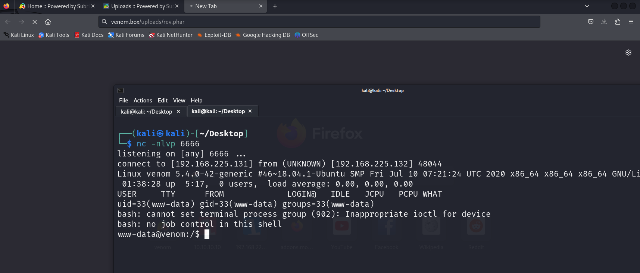The height and width of the screenshot is (273, 640).
Task: Open the Google Hacking DB bookmark
Action: point(263,35)
